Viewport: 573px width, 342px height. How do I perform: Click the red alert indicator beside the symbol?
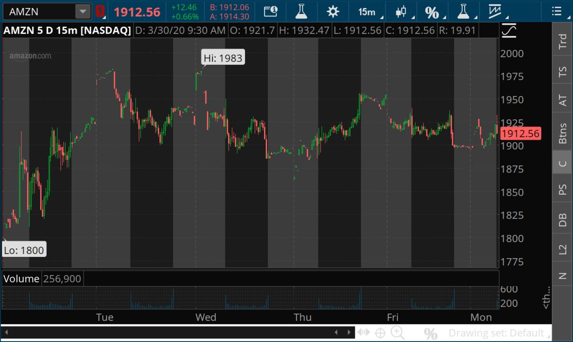click(100, 11)
